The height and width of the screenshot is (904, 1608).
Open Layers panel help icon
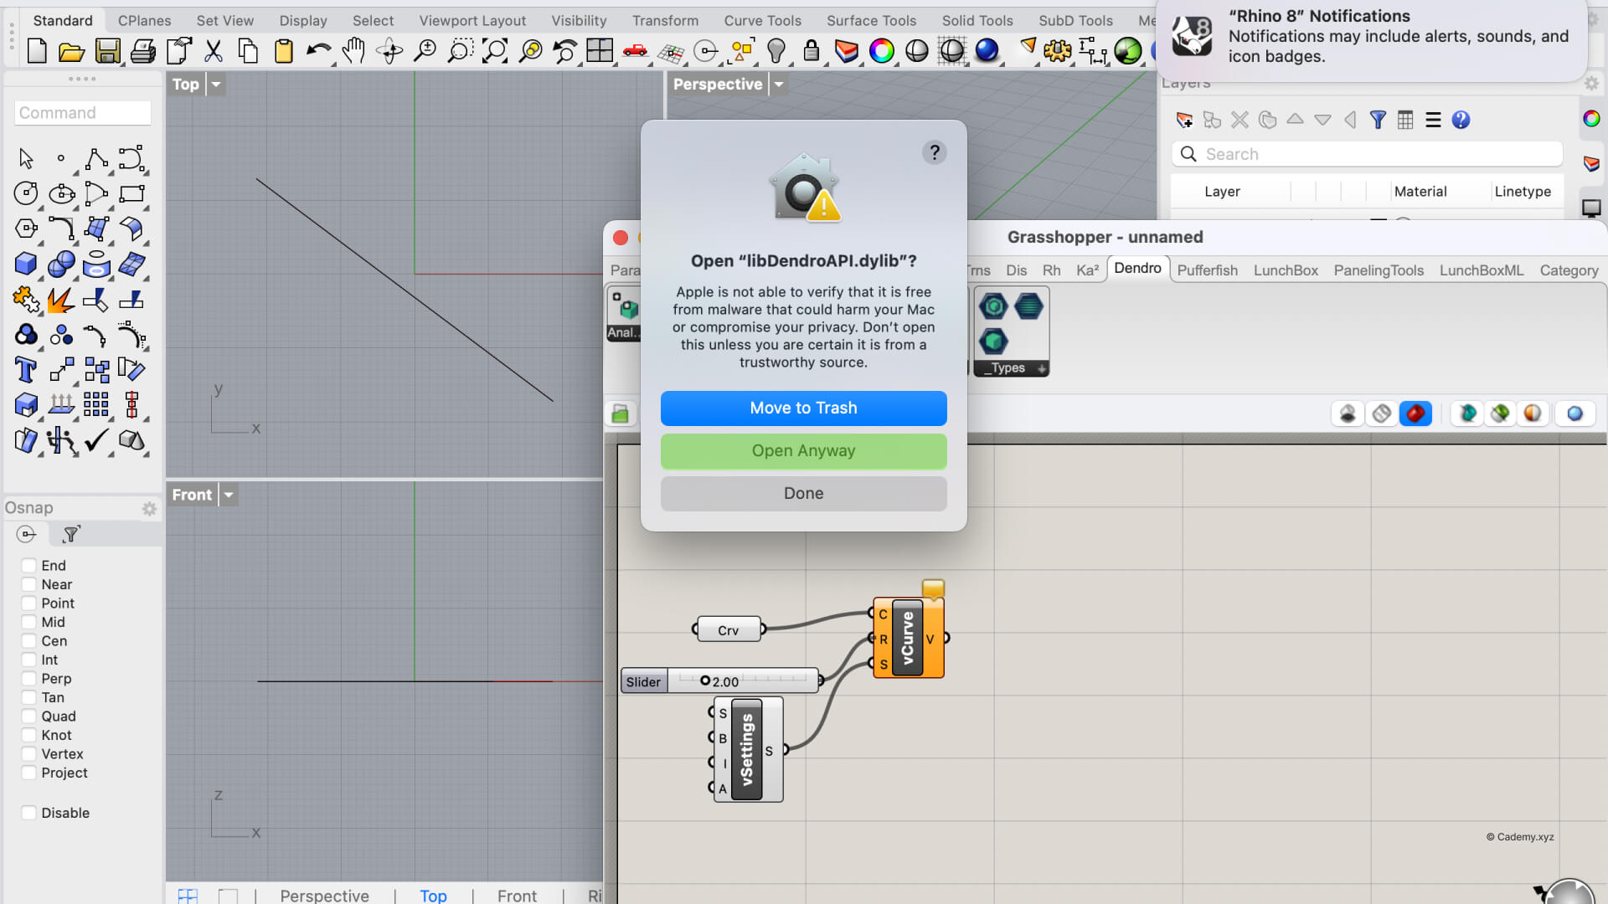[x=1461, y=120]
